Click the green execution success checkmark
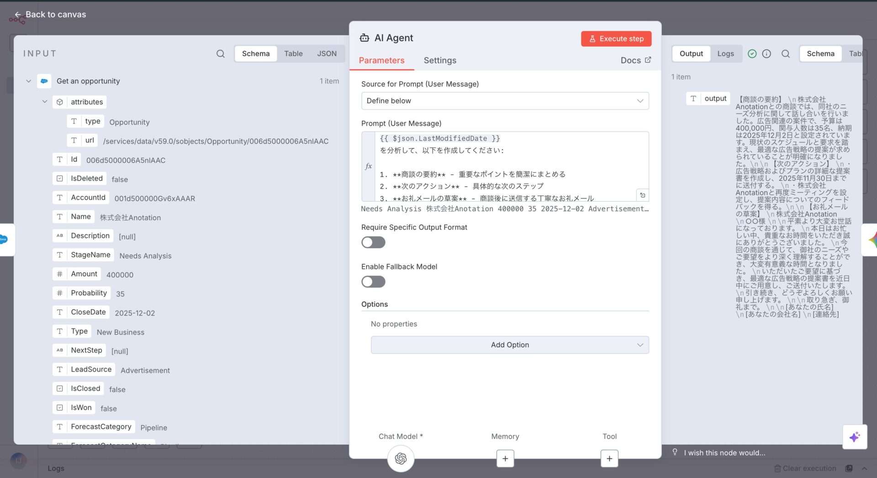This screenshot has height=478, width=877. [x=752, y=54]
